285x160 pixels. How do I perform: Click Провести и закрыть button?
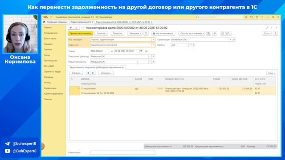pyautogui.click(x=80, y=33)
